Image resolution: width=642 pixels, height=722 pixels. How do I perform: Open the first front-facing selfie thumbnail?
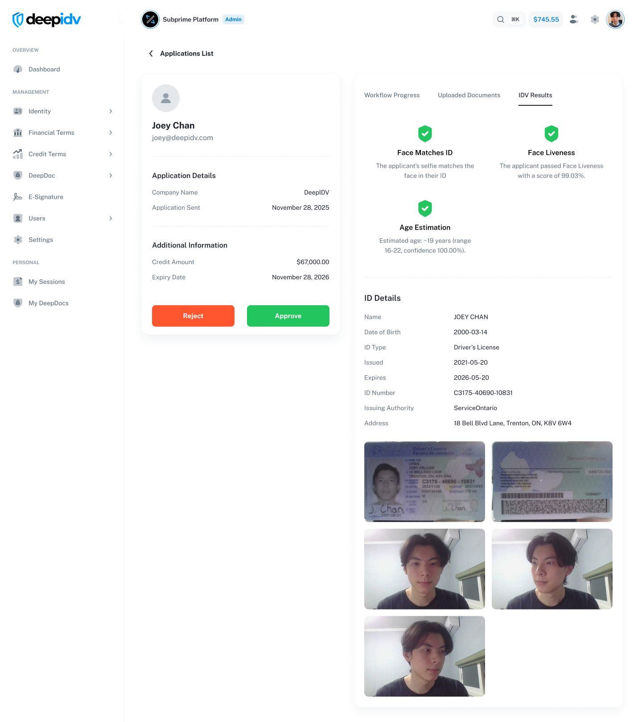pos(424,569)
